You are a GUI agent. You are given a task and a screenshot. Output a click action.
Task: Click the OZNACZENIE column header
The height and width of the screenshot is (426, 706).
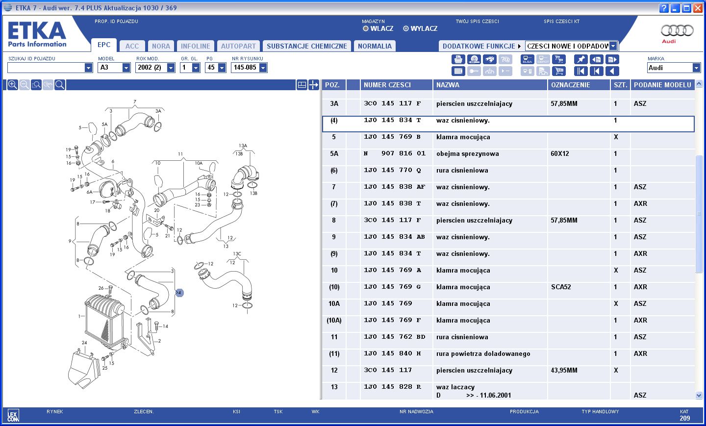[579, 85]
